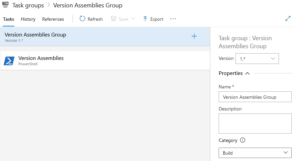The height and width of the screenshot is (161, 294).
Task: Click the PowerShell icon of Version Assemblies
Action: (x=9, y=61)
